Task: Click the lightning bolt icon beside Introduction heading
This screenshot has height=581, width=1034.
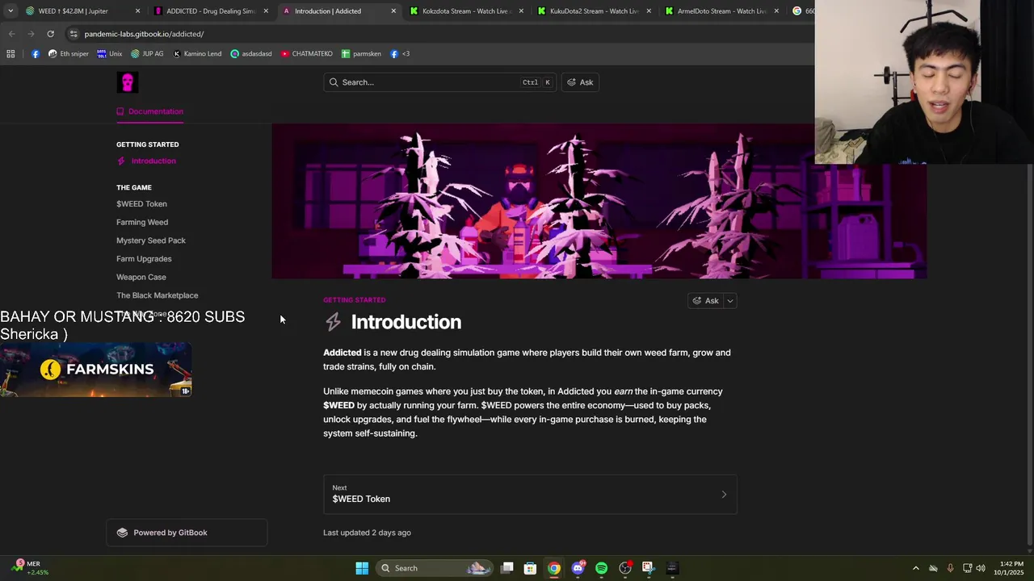Action: click(333, 322)
